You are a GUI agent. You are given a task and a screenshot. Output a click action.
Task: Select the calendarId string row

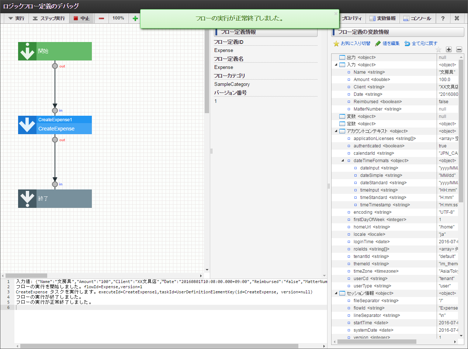pos(395,153)
